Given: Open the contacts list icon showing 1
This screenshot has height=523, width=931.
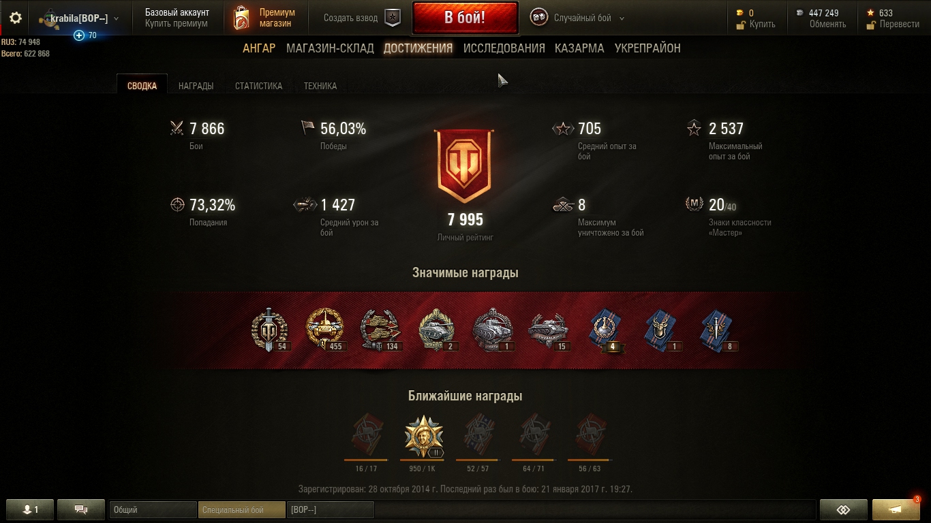Looking at the screenshot, I should 30,509.
